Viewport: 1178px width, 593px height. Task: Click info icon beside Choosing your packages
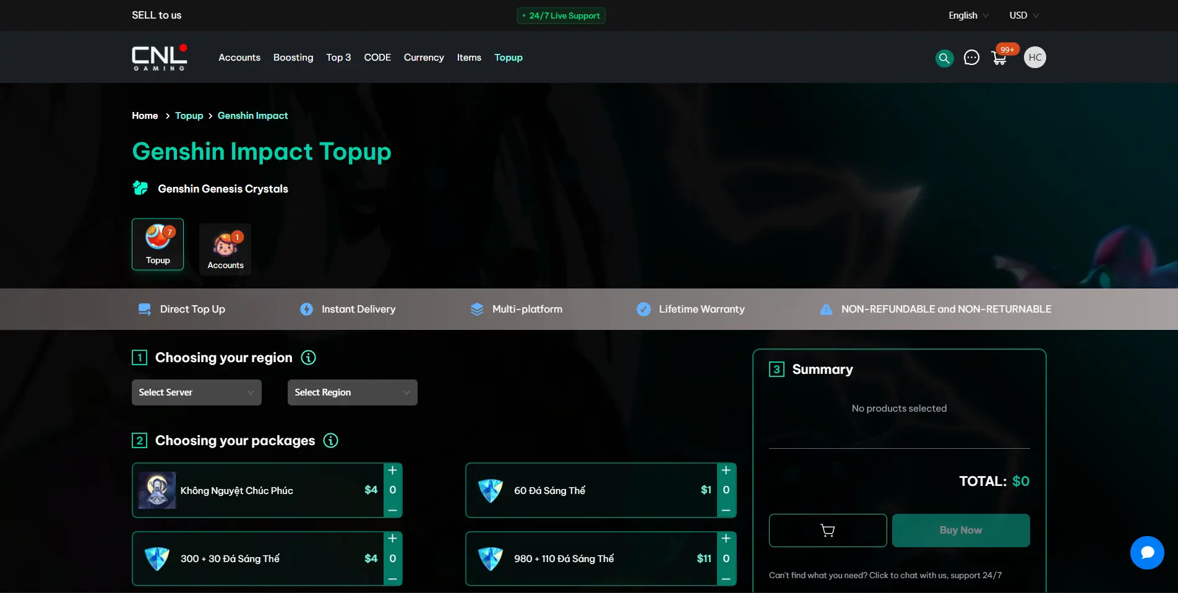pos(331,441)
